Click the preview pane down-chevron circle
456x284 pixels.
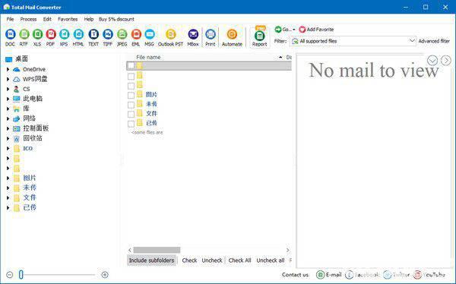432,61
